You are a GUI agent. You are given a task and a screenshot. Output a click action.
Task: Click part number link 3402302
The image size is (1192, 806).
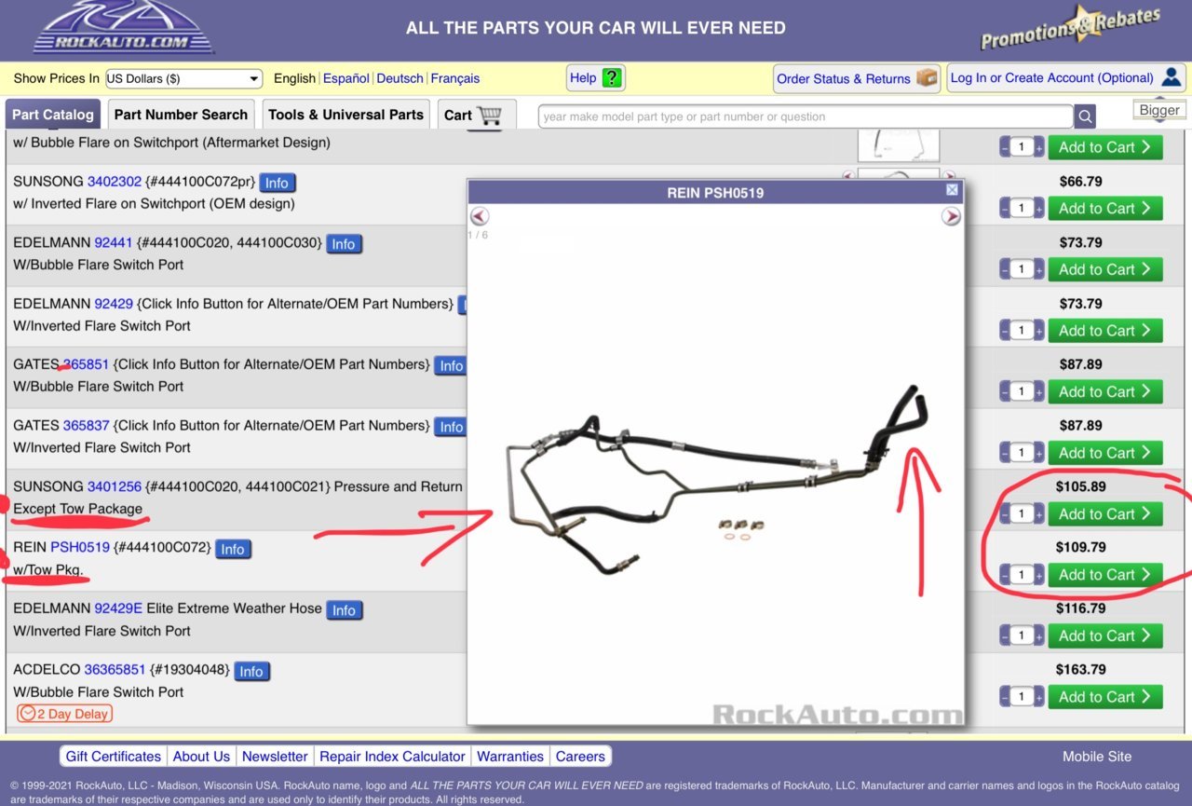[115, 182]
